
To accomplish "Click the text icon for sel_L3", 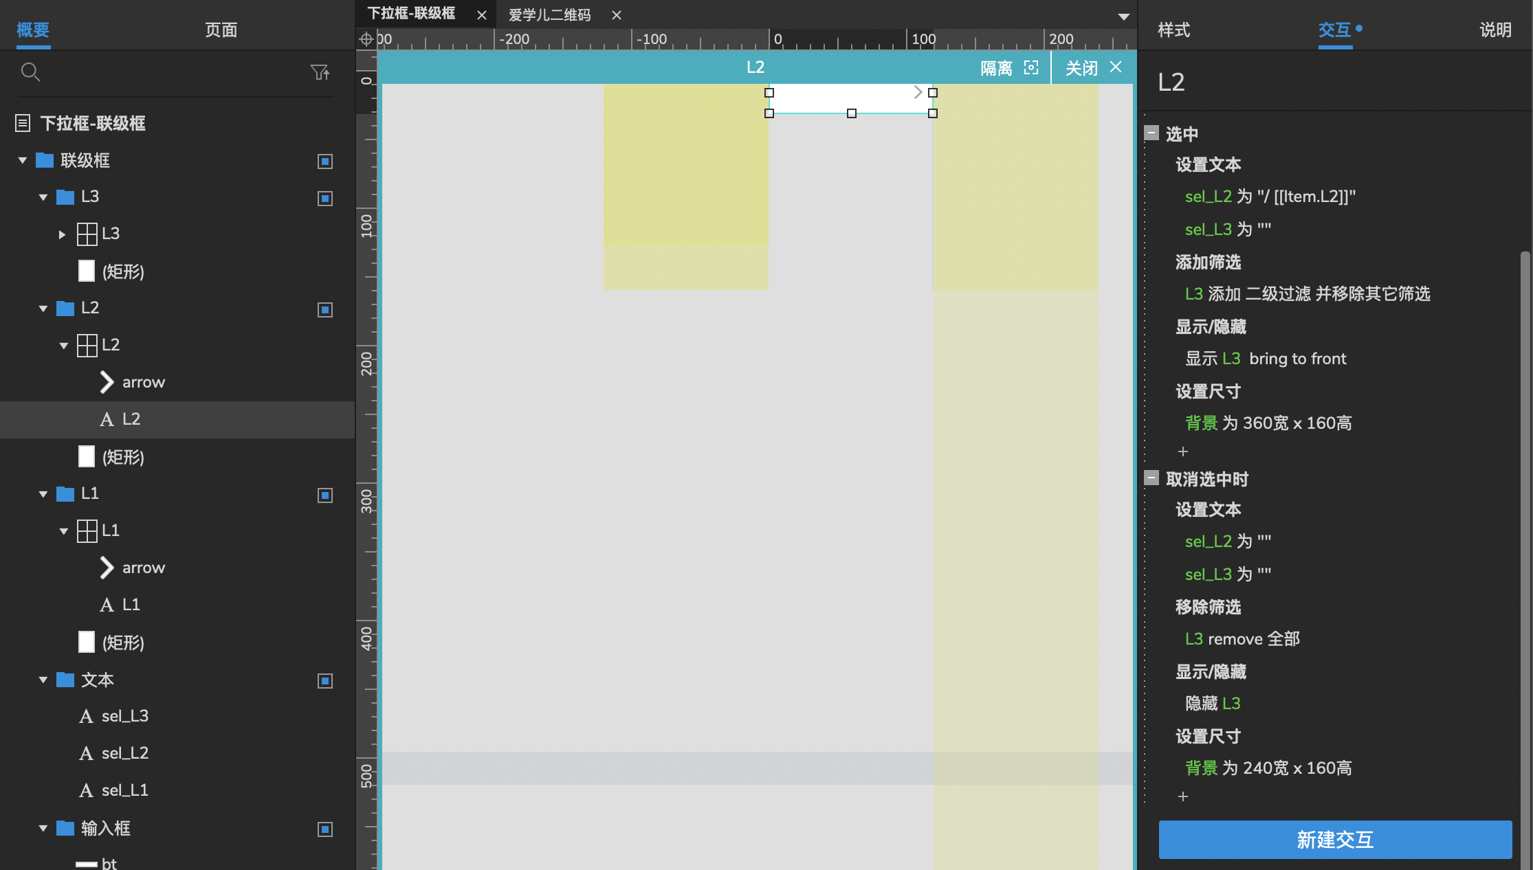I will pos(86,716).
